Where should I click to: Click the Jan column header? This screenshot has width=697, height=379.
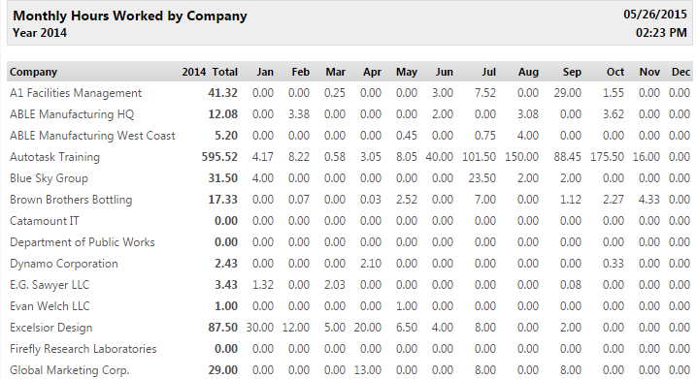pos(265,72)
